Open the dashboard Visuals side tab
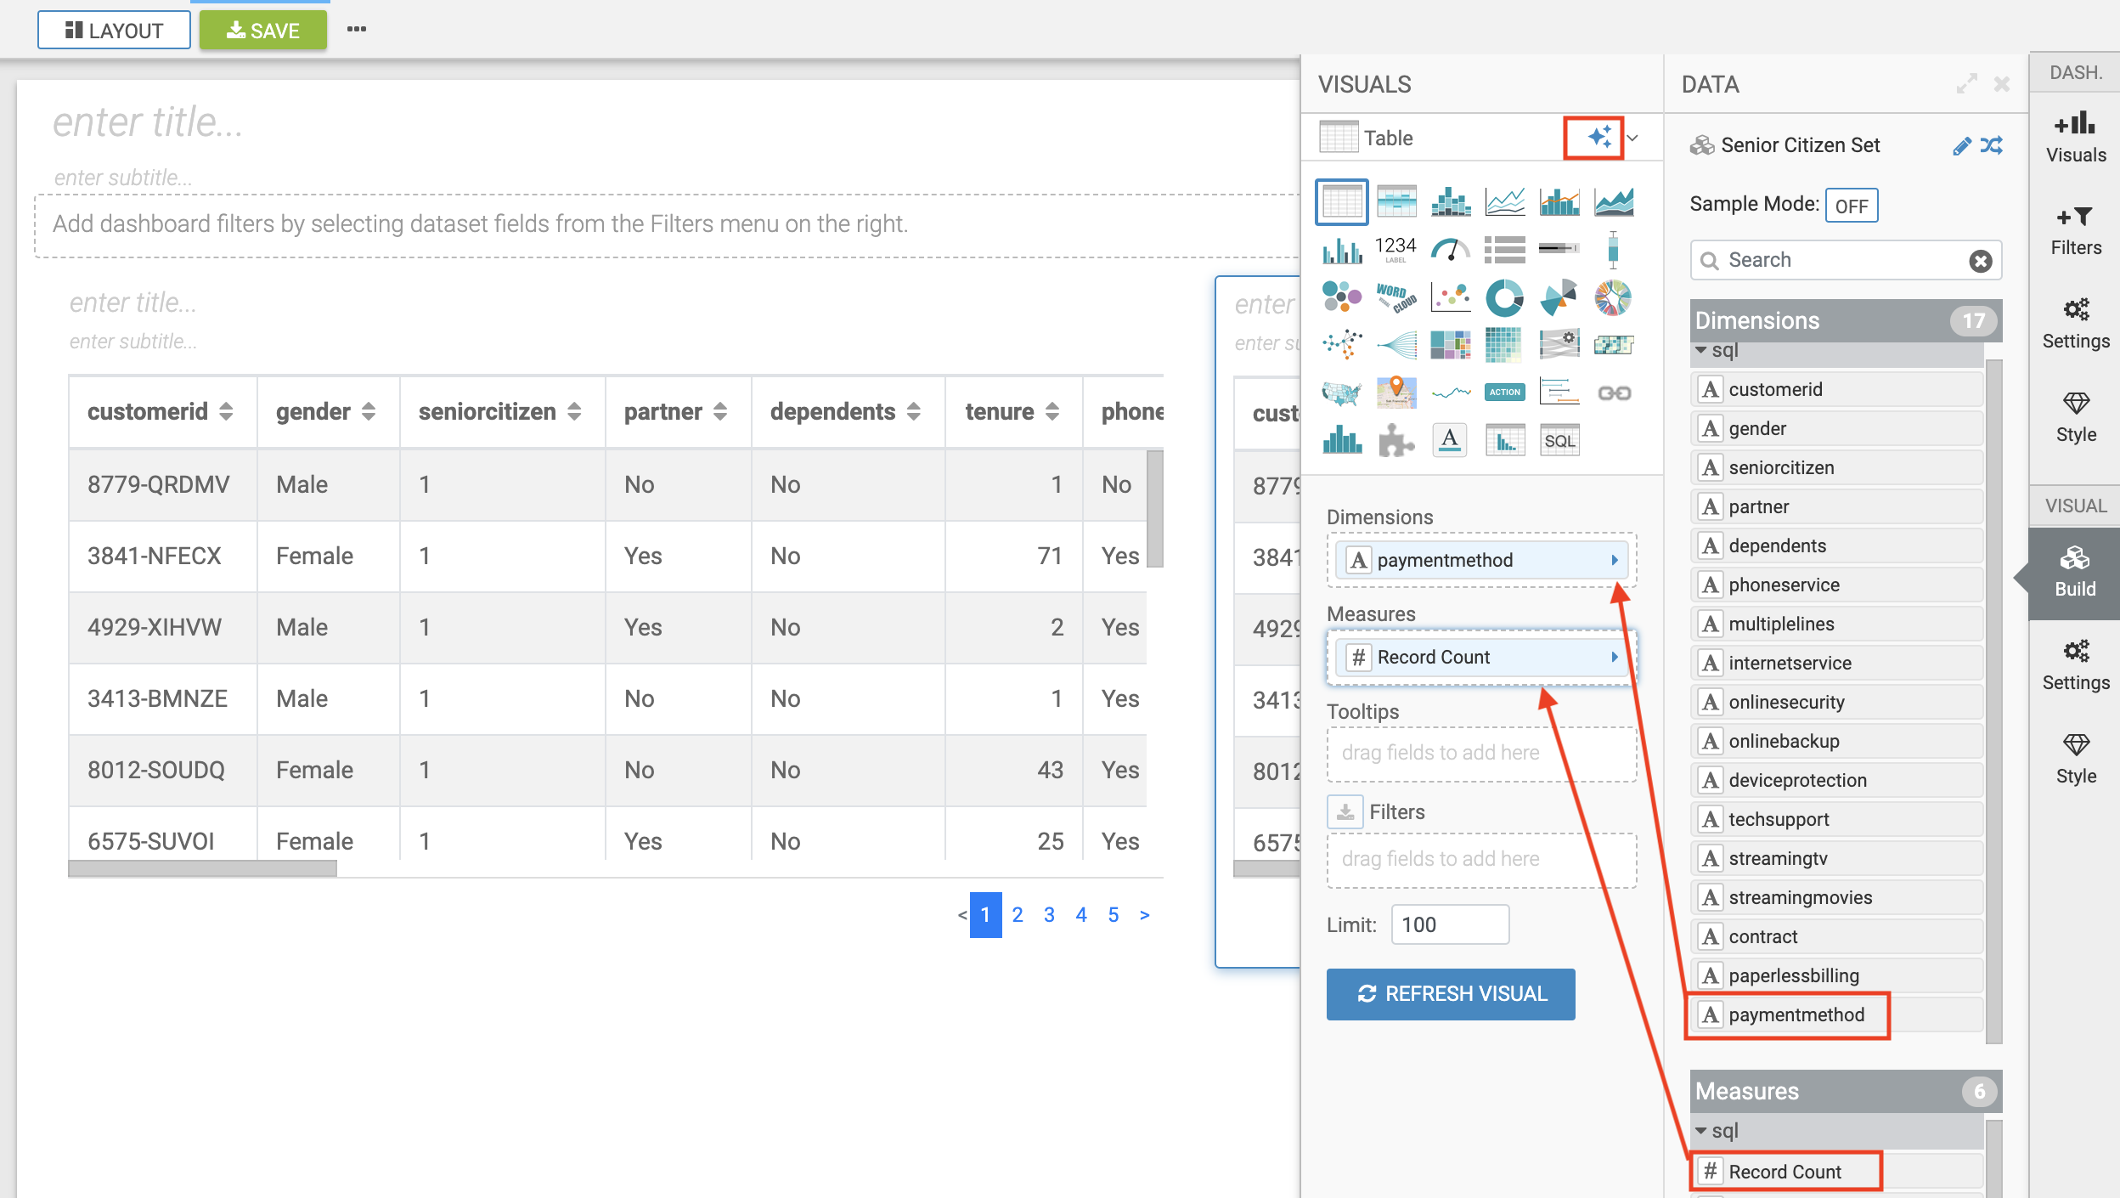The height and width of the screenshot is (1198, 2120). pos(2074,137)
